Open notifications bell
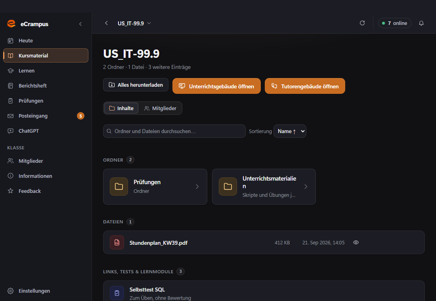436x301 pixels. (x=421, y=23)
